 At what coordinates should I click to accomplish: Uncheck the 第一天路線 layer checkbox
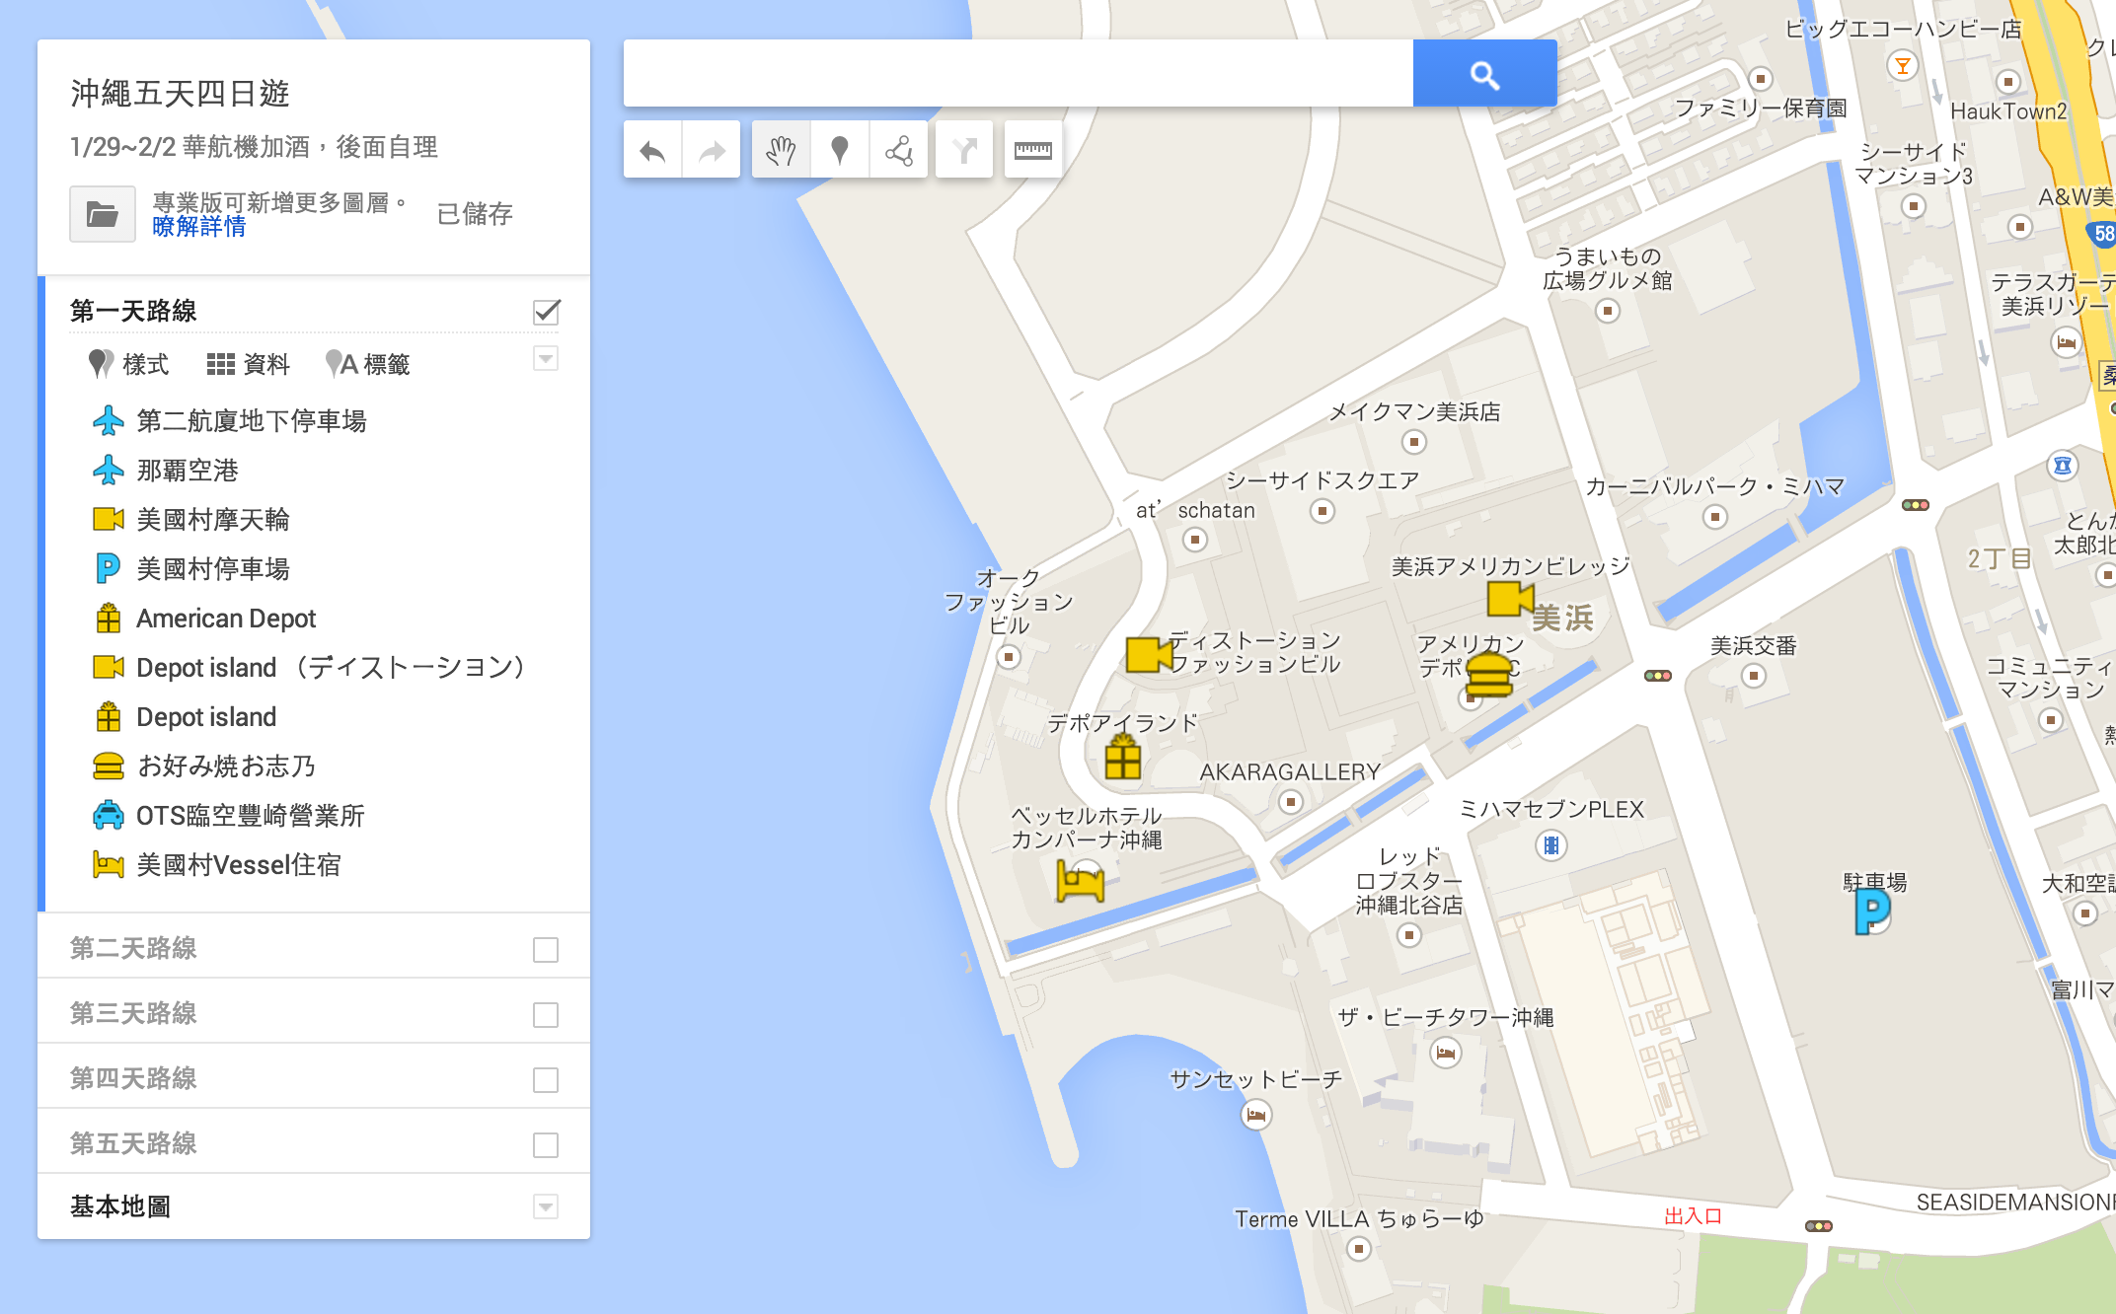coord(546,312)
